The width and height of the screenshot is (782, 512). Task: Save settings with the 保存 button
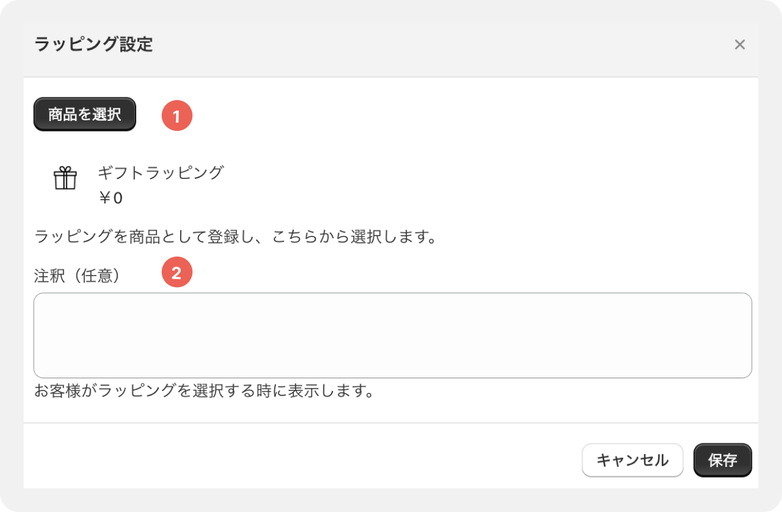click(x=722, y=460)
